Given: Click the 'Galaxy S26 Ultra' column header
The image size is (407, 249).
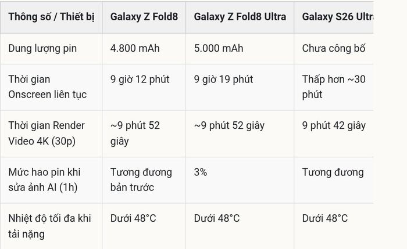Looking at the screenshot, I should pyautogui.click(x=334, y=17).
